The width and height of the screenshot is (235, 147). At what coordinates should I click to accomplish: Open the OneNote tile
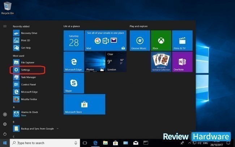pyautogui.click(x=182, y=62)
